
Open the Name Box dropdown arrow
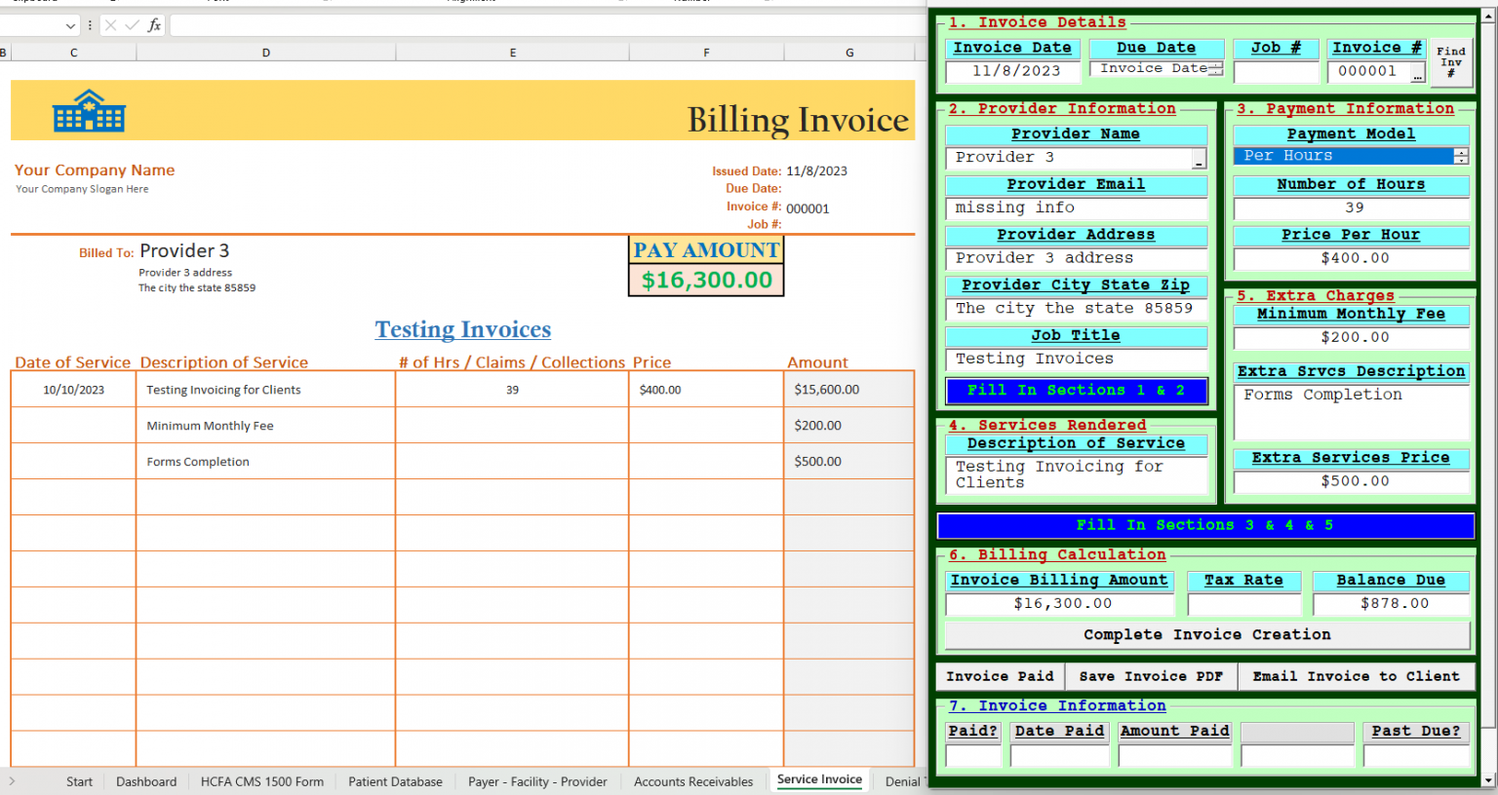(70, 25)
